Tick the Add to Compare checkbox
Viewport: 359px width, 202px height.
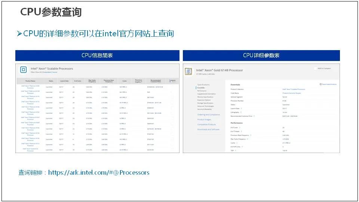[316, 68]
